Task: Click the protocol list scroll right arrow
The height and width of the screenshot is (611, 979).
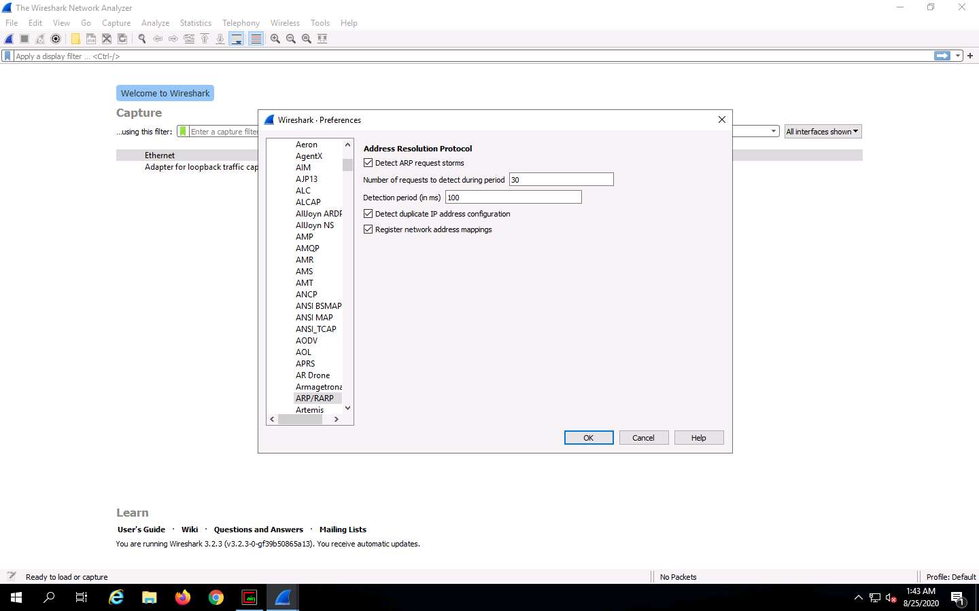Action: pos(336,420)
